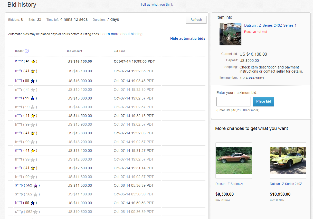Click grey star in the US $11,100.00 row
This screenshot has width=313, height=219.
(35, 194)
